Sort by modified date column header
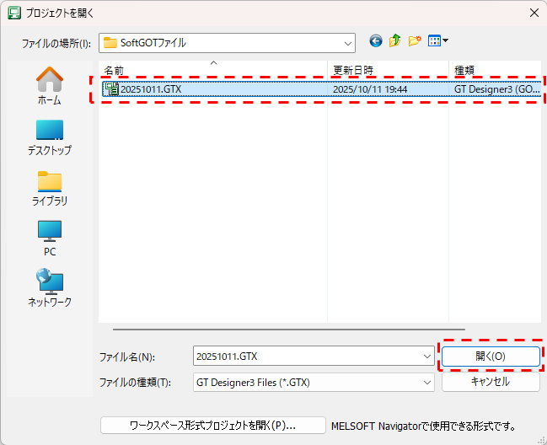Image resolution: width=547 pixels, height=445 pixels. click(x=388, y=70)
